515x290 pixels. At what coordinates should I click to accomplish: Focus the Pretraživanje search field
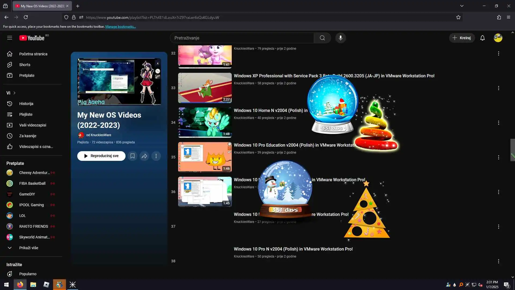tap(241, 38)
